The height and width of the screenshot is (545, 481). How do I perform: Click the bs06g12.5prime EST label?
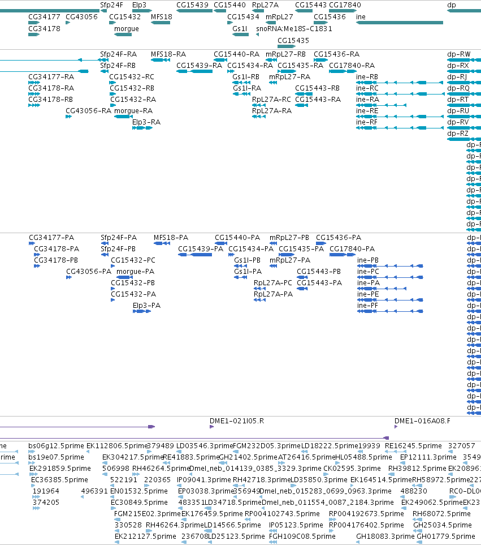[56, 445]
